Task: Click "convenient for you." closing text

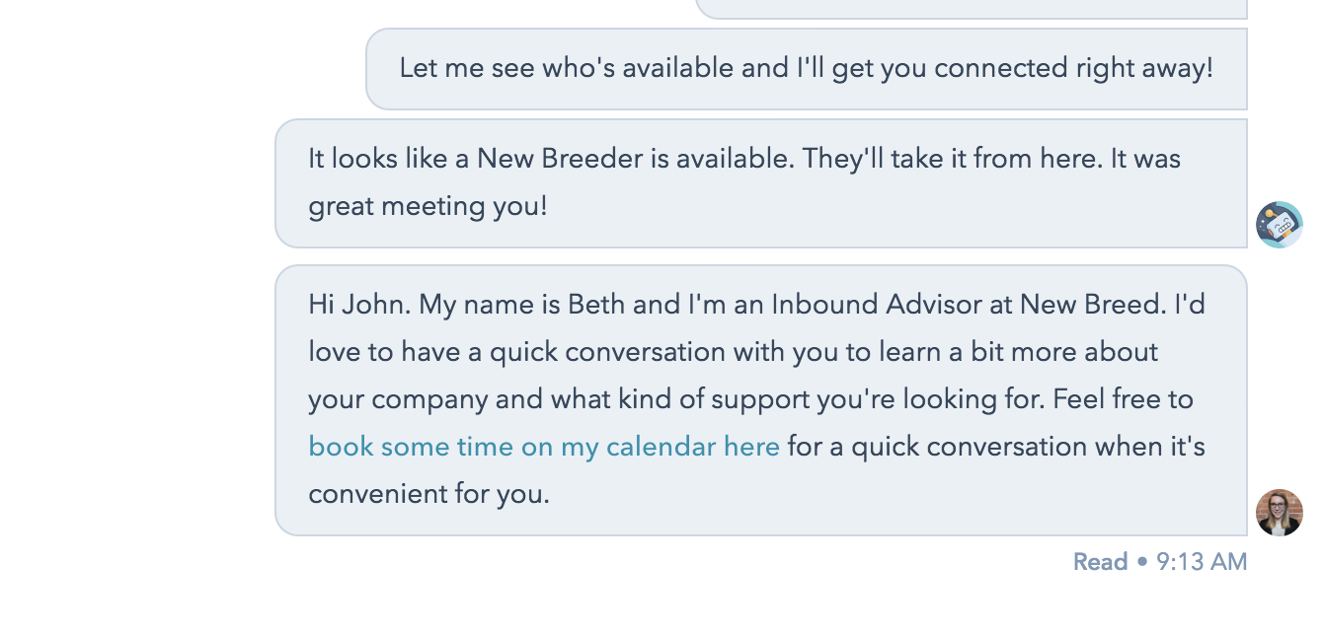Action: tap(428, 494)
